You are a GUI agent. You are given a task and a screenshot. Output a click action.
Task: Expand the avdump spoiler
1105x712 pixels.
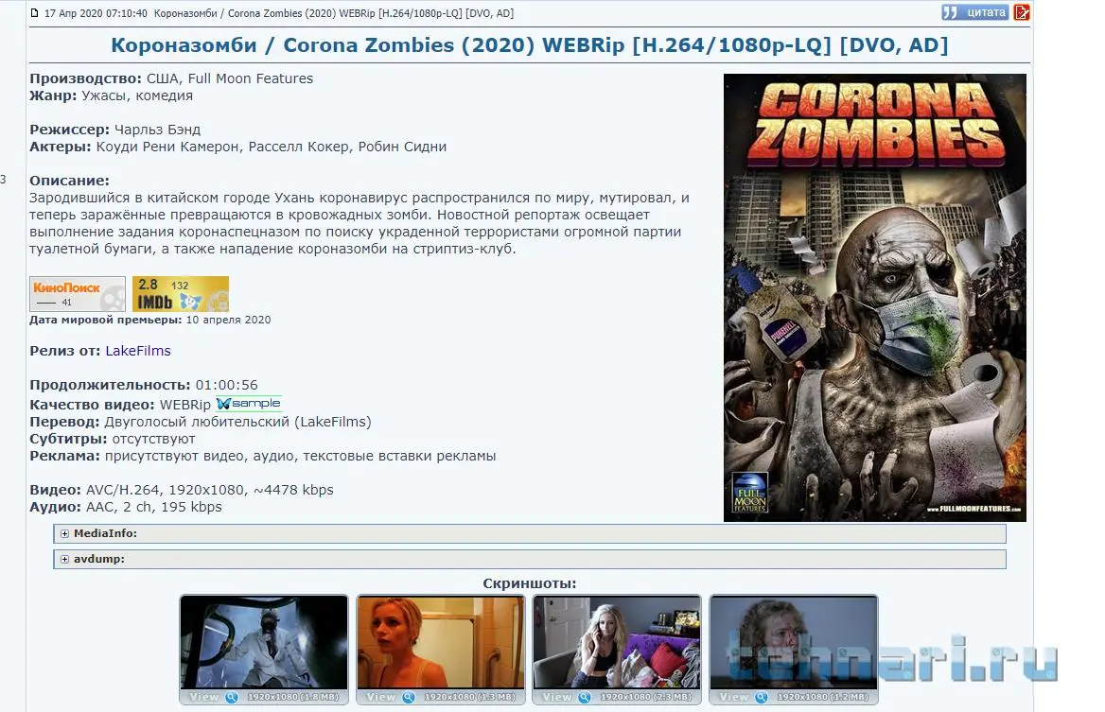[x=529, y=559]
